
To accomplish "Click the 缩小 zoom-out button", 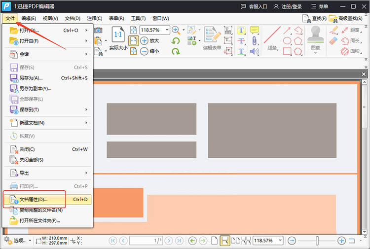I will pos(149,51).
